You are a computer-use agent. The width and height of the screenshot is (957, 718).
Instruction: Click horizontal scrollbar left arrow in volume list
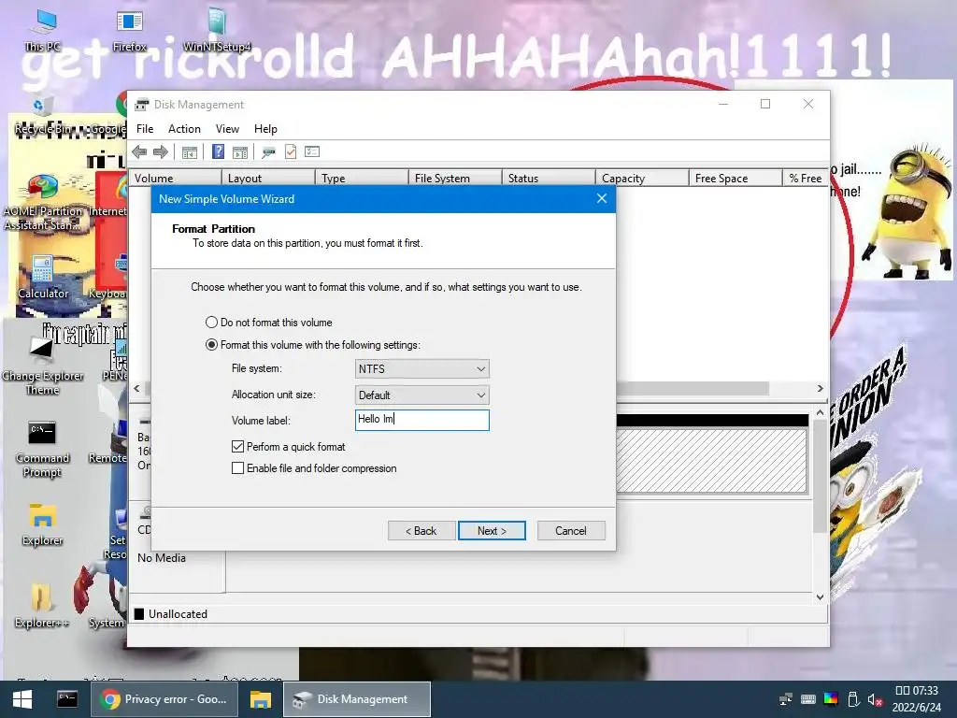click(x=136, y=388)
